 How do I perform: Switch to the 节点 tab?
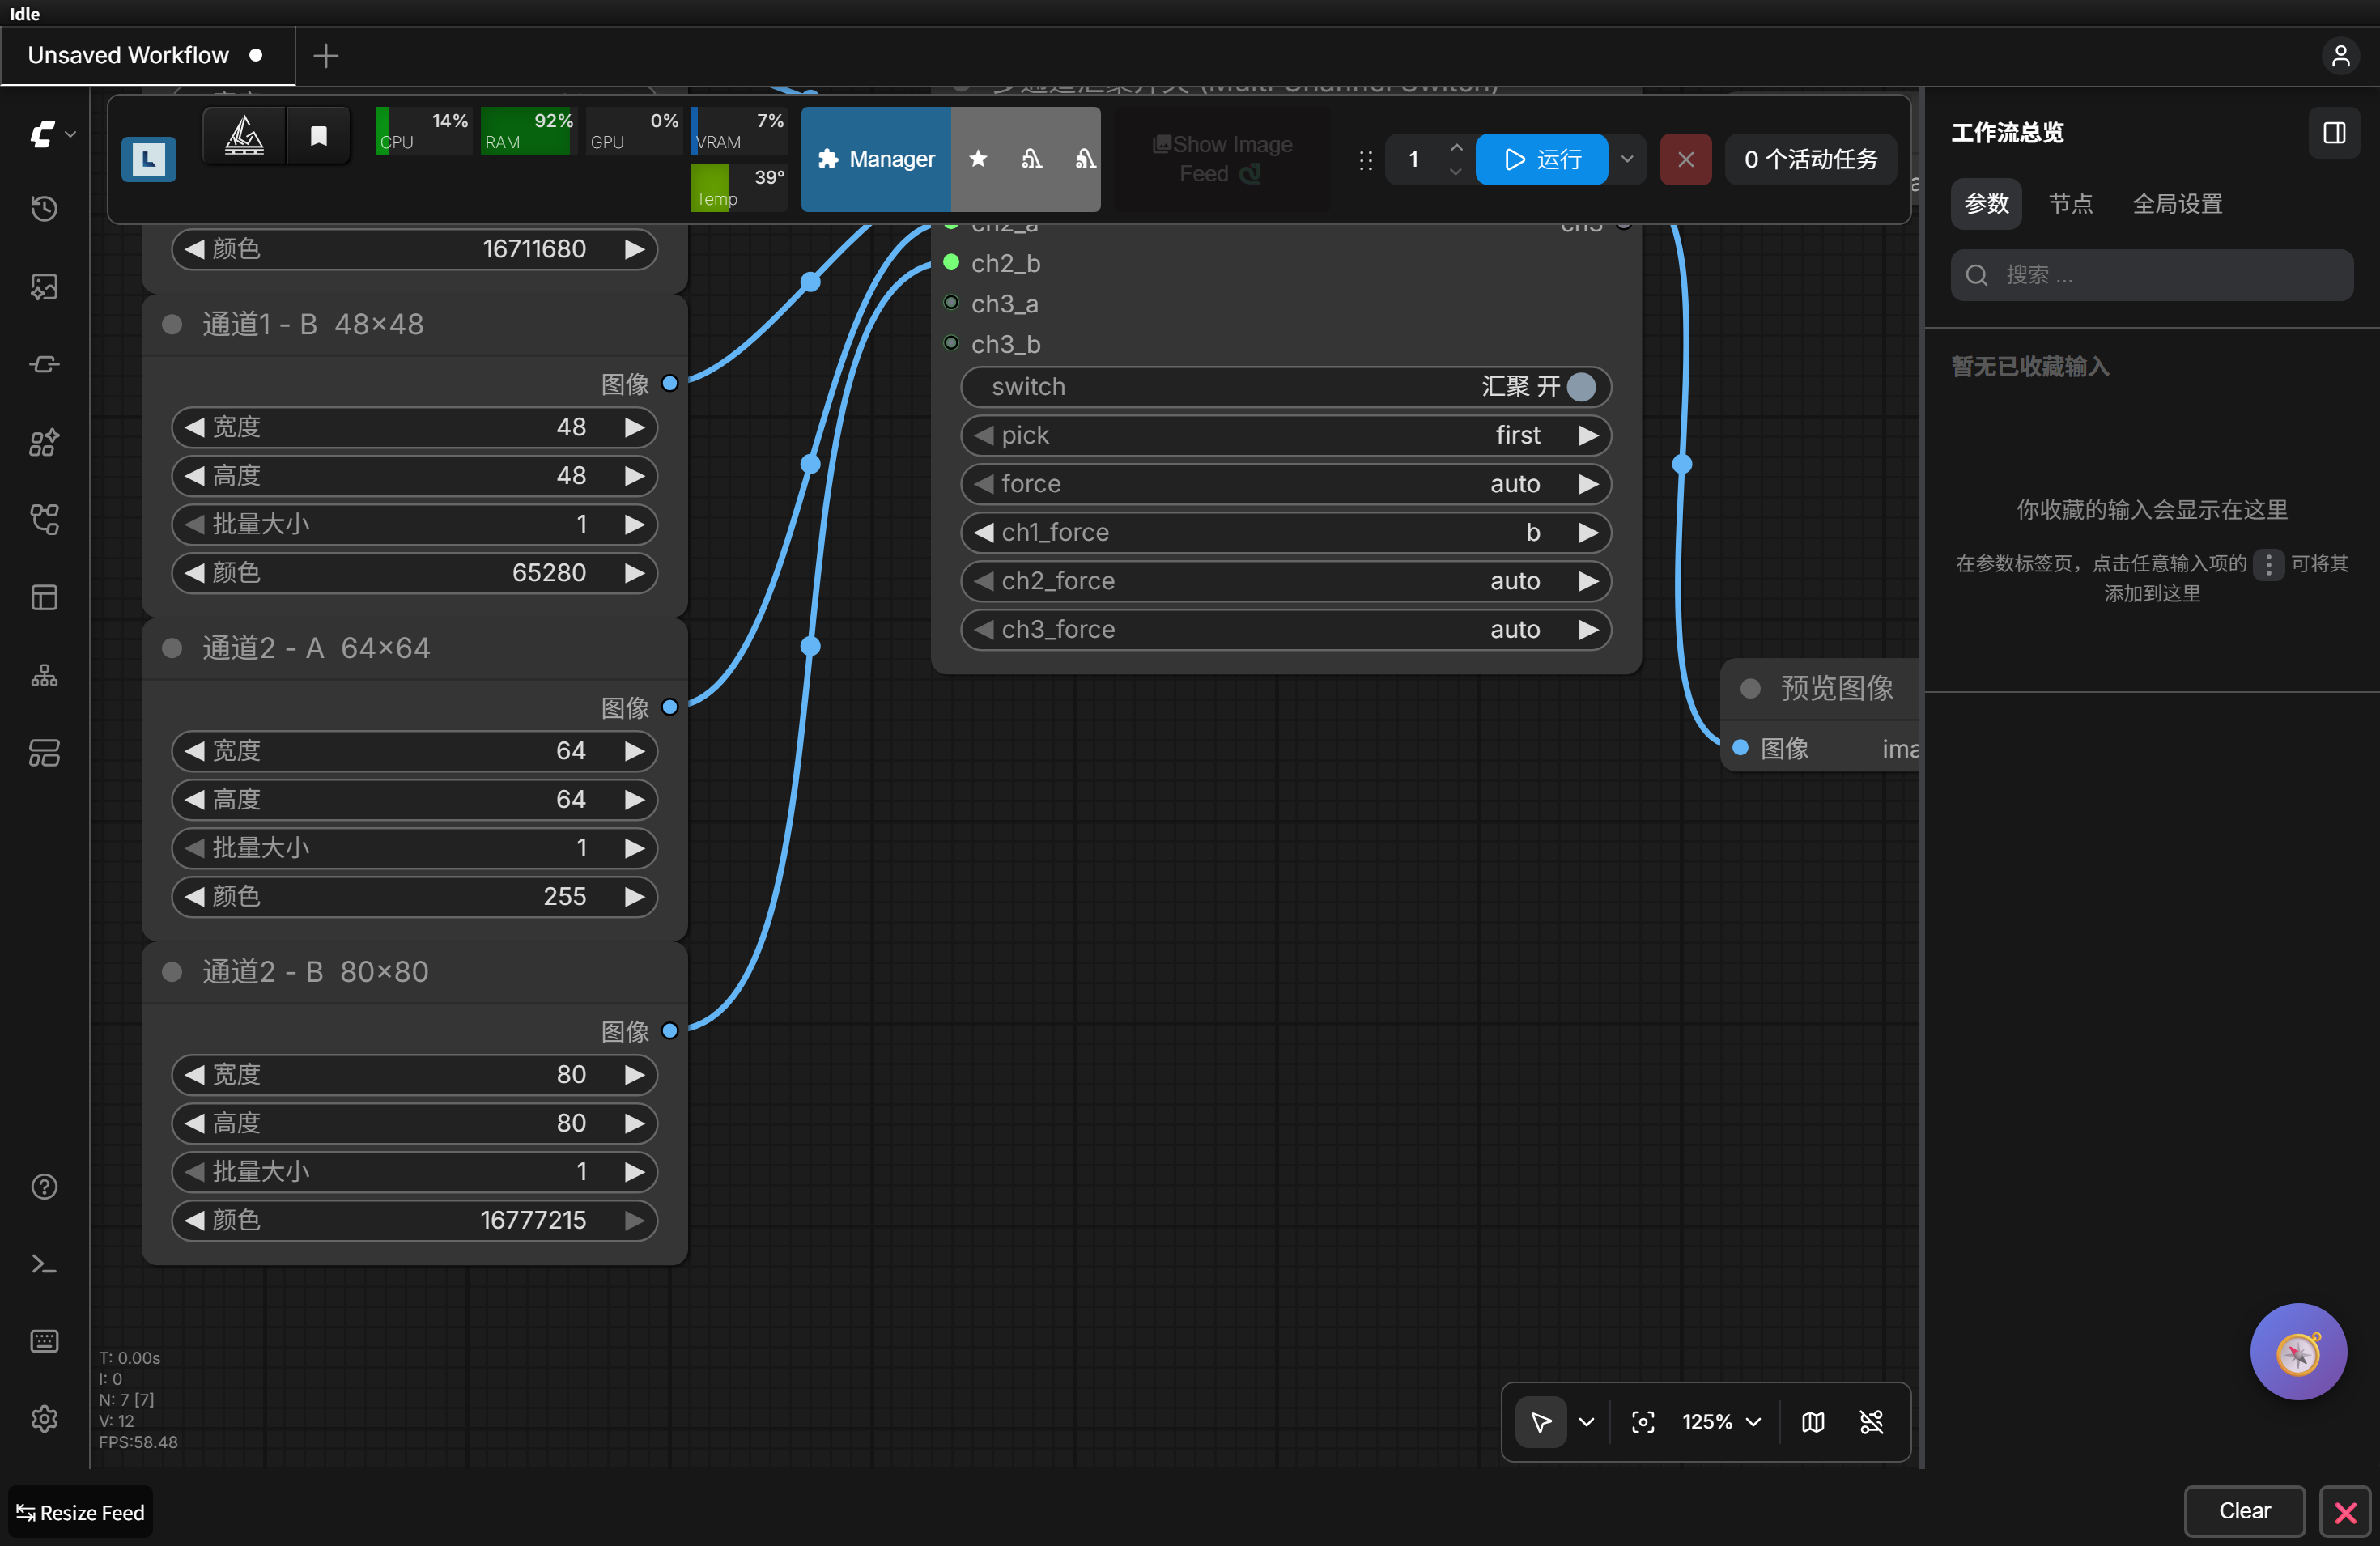(x=2071, y=204)
